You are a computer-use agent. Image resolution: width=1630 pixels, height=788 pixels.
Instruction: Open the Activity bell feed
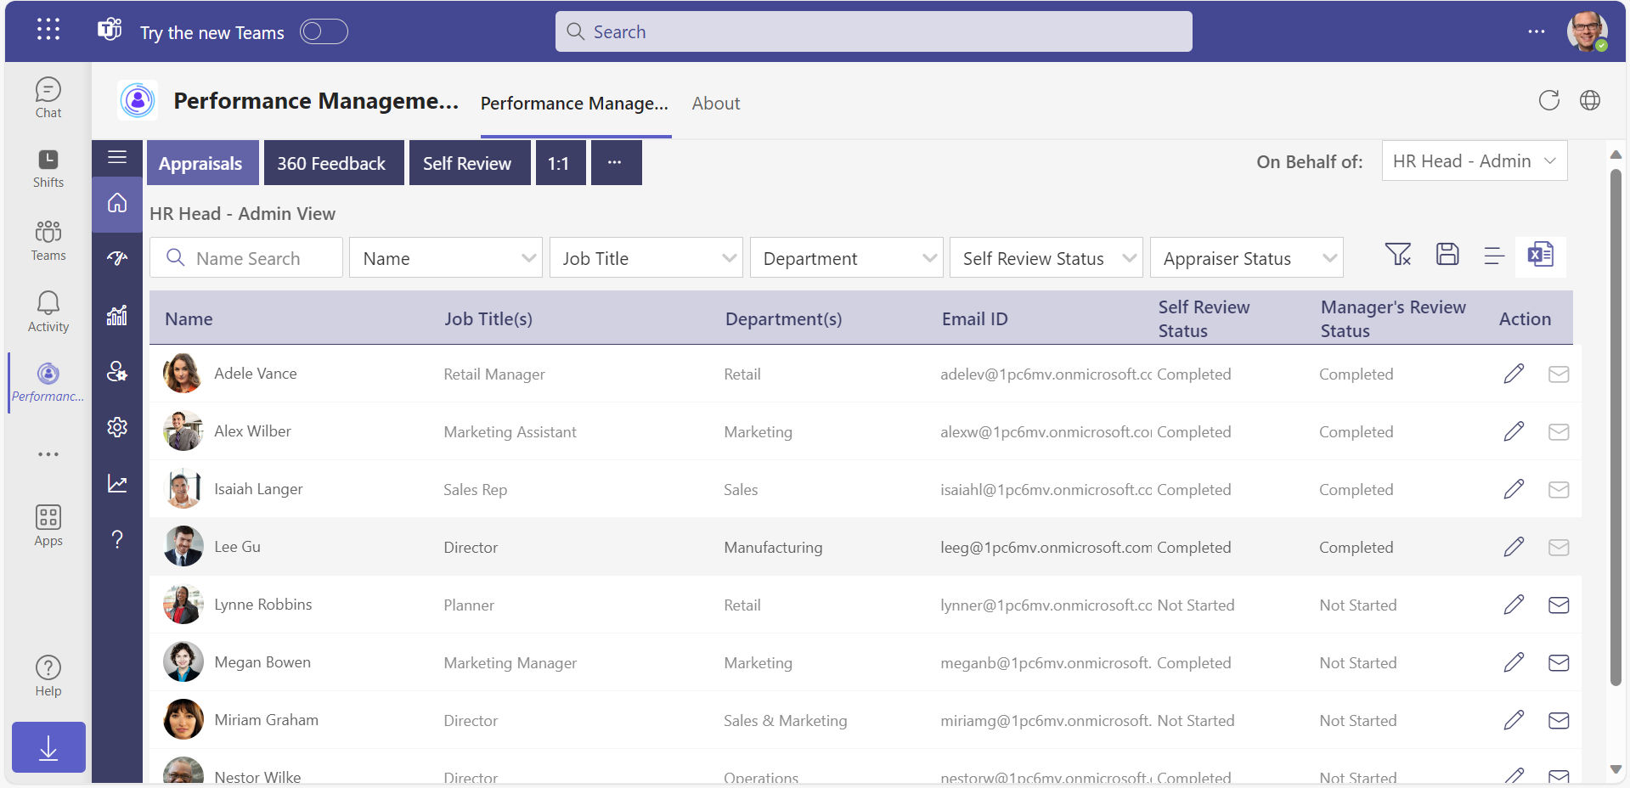click(x=48, y=312)
